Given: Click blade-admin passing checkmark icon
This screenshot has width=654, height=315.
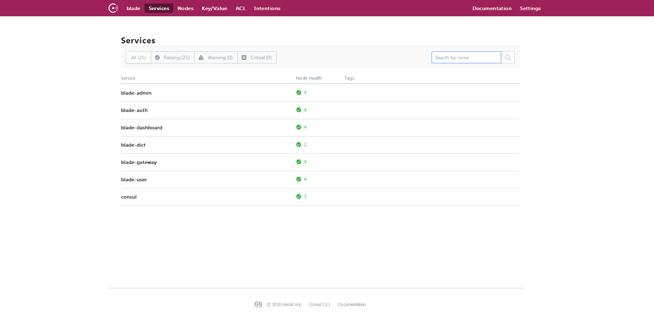Looking at the screenshot, I should (299, 93).
